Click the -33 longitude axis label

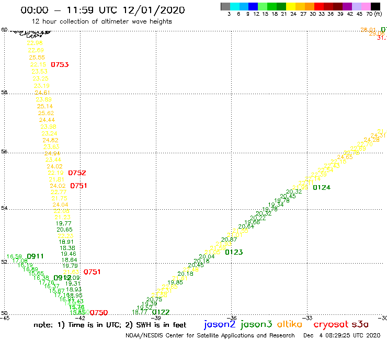point(308,318)
